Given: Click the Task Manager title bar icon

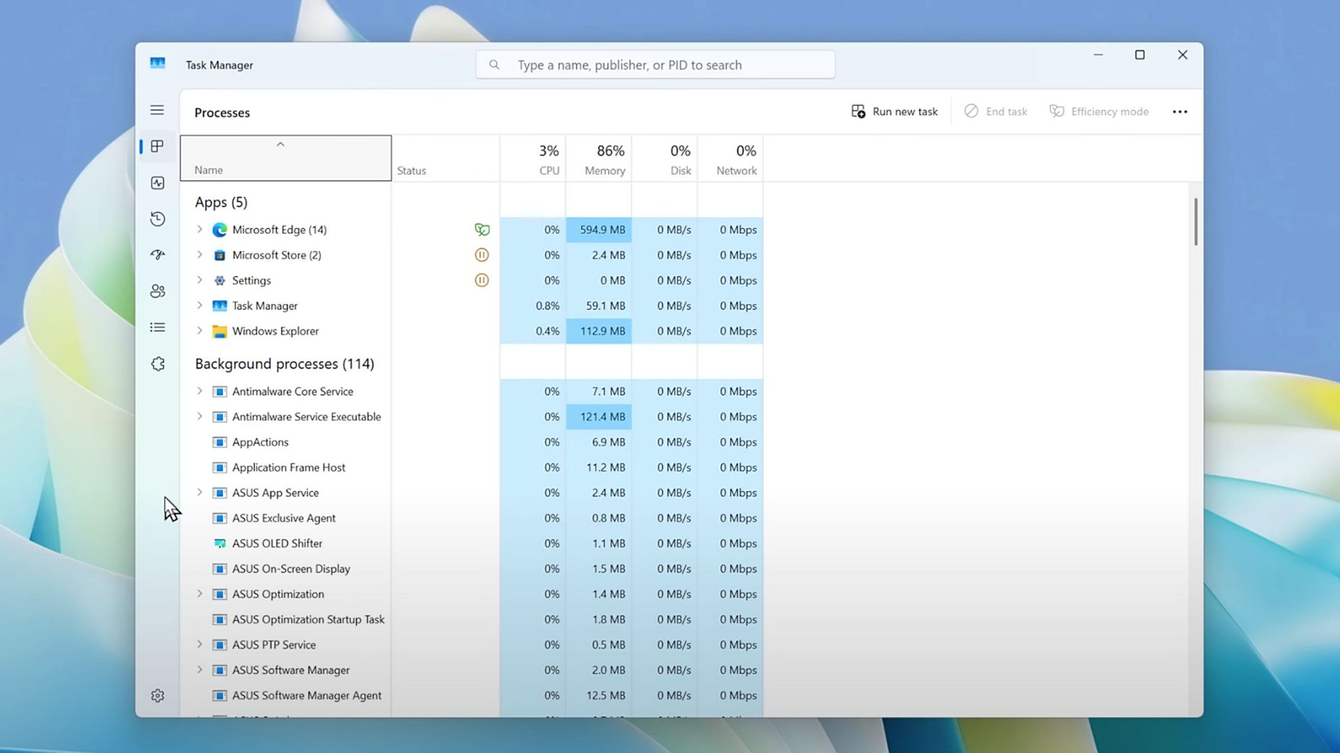Looking at the screenshot, I should tap(158, 63).
